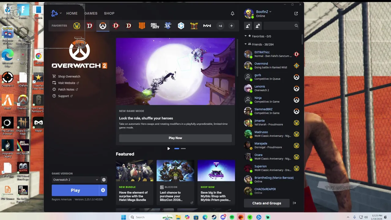
Task: Open Diablo II Resurrected favorite icon
Action: [194, 26]
